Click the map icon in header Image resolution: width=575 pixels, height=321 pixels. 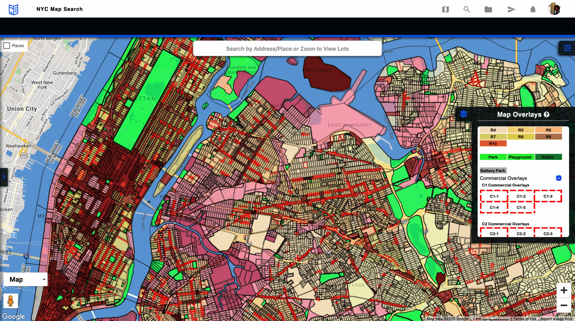(x=445, y=9)
